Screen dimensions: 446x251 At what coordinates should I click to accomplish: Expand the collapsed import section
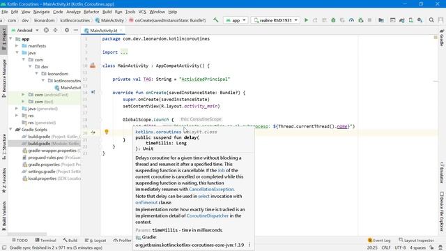tap(124, 52)
